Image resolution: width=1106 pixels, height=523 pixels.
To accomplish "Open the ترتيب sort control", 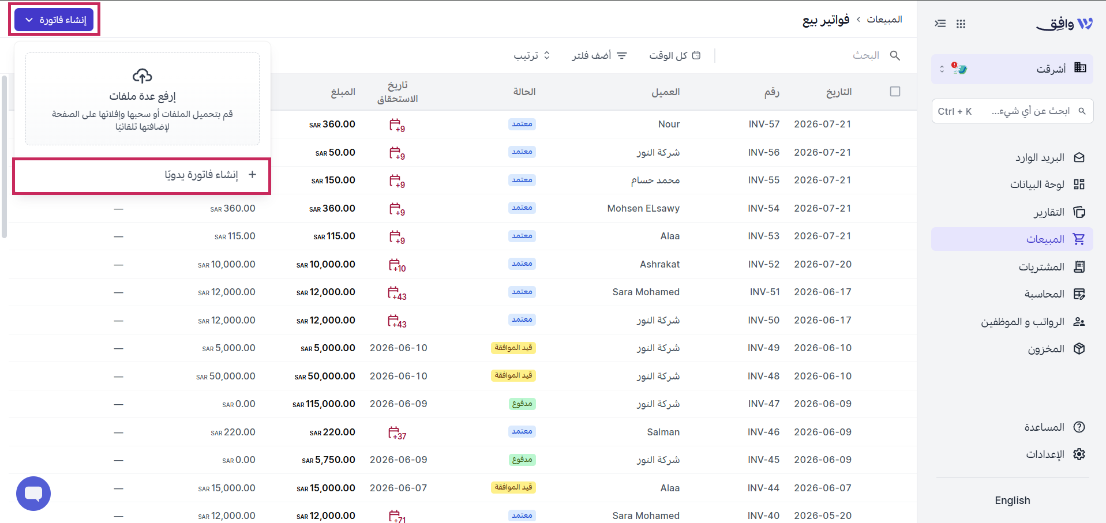I will point(532,55).
